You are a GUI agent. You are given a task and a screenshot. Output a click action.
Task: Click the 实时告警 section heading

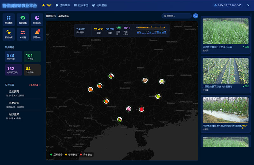click(10, 85)
